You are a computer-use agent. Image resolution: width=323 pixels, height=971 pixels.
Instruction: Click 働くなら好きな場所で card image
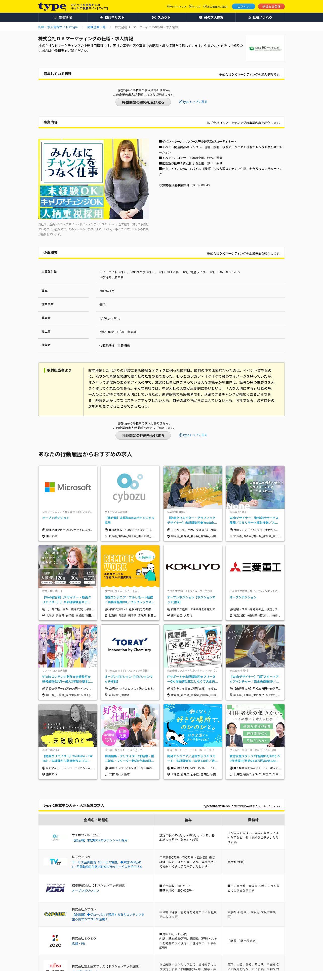pyautogui.click(x=192, y=725)
